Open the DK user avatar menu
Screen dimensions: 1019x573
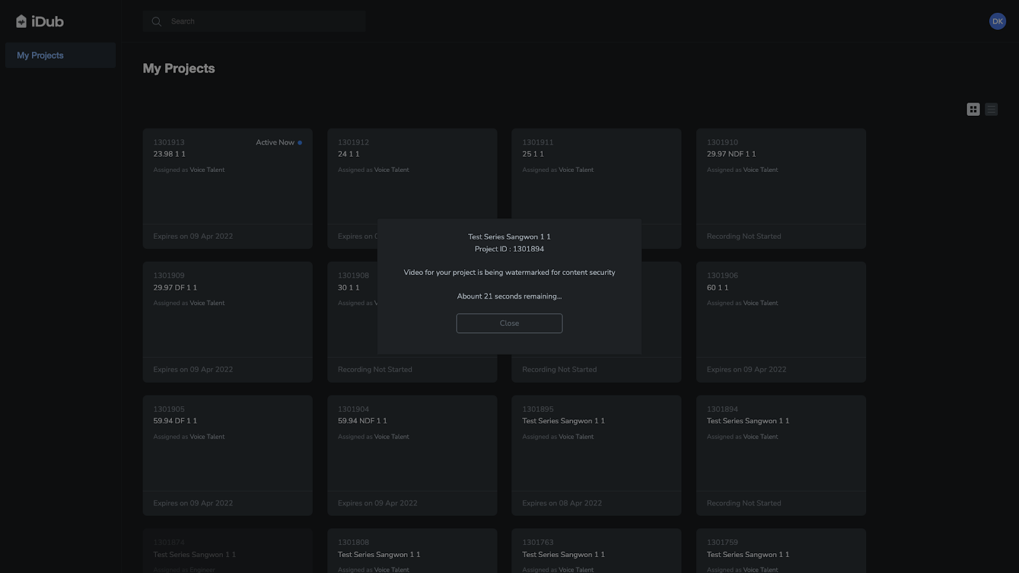point(997,21)
